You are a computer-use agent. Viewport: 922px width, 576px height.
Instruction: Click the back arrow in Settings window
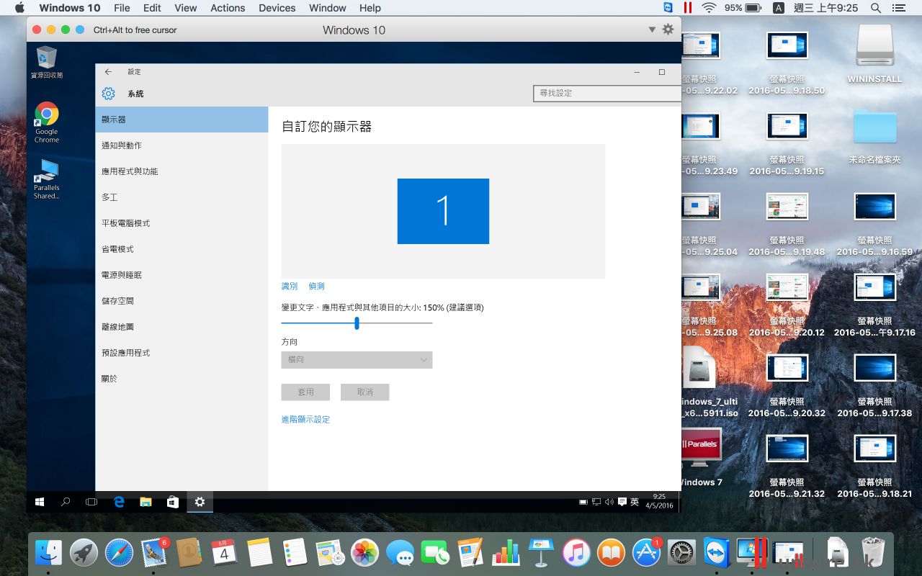tap(108, 72)
